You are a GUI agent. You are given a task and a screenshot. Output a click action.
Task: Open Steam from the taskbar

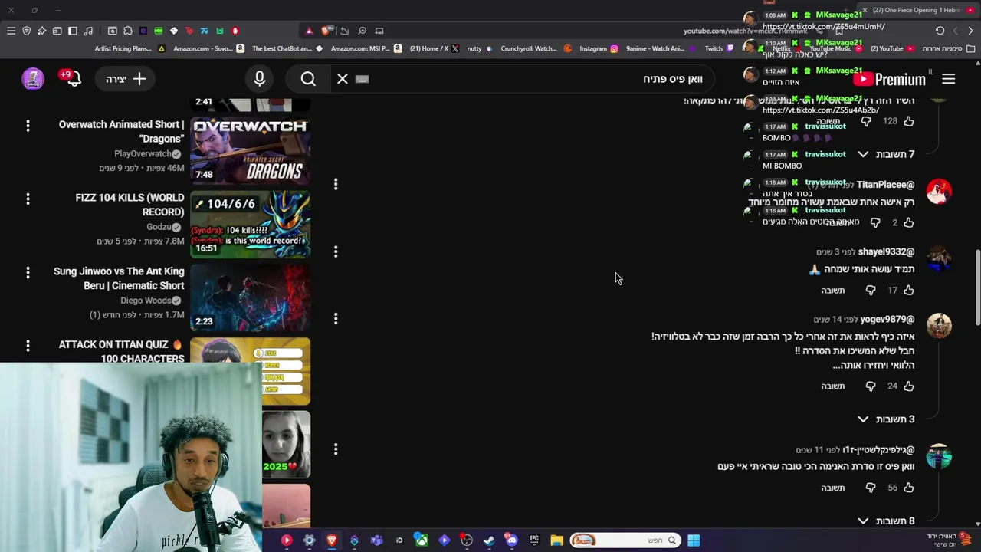point(489,540)
